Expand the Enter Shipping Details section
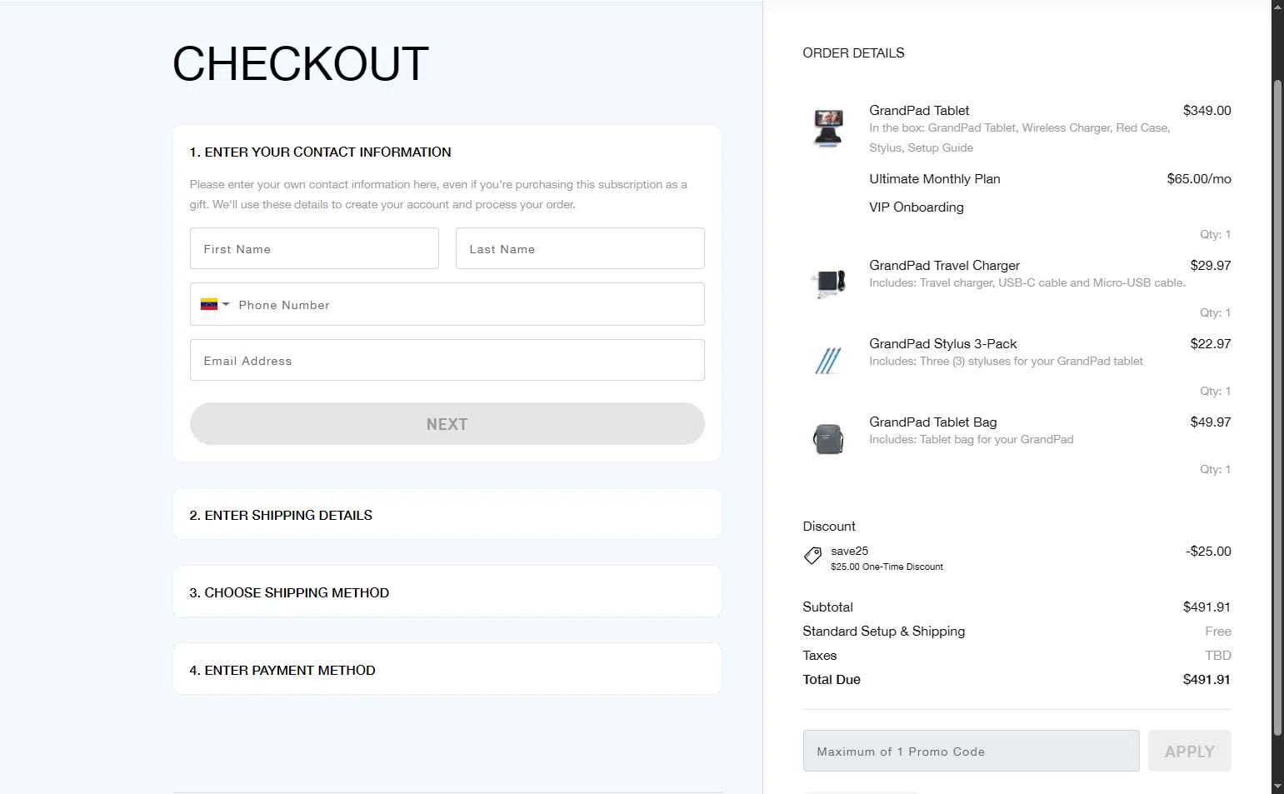Image resolution: width=1284 pixels, height=794 pixels. click(x=447, y=515)
